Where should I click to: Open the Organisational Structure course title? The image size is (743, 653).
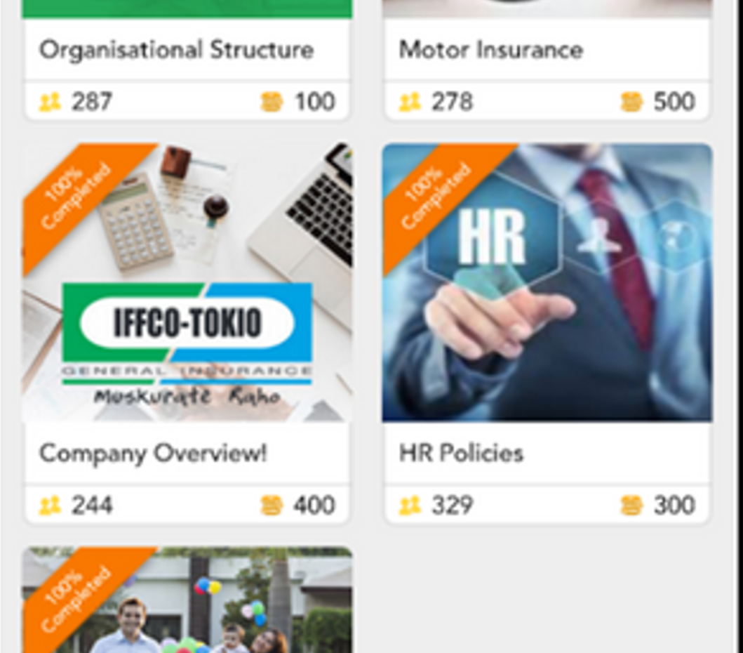point(176,51)
